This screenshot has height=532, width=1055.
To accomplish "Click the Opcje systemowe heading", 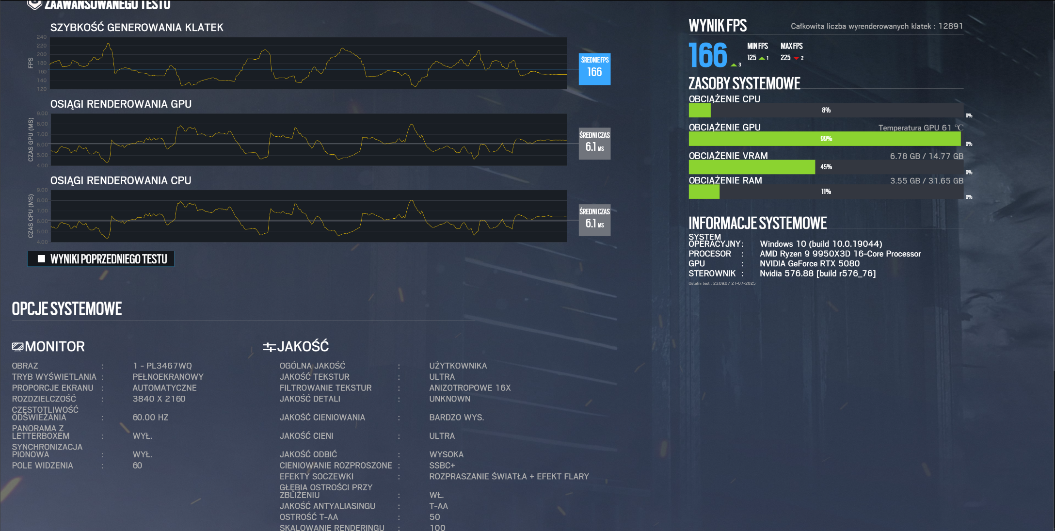I will tap(67, 309).
